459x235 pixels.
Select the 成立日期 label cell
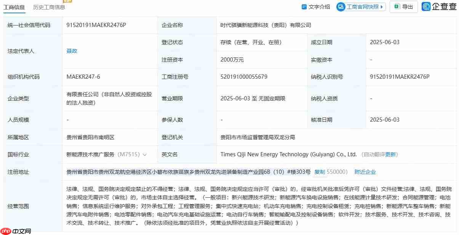(x=337, y=42)
